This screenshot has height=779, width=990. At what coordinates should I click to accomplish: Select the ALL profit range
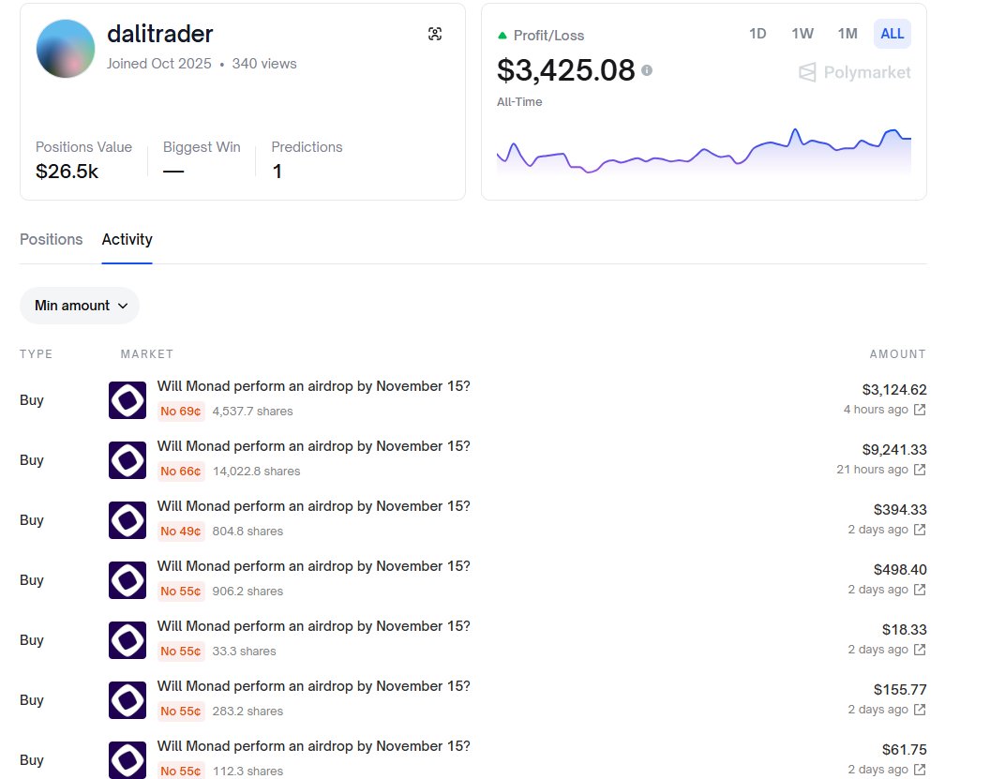892,34
